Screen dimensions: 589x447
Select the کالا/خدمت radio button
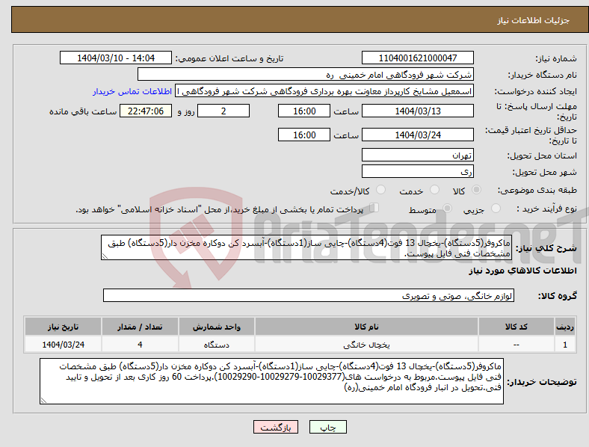point(381,190)
